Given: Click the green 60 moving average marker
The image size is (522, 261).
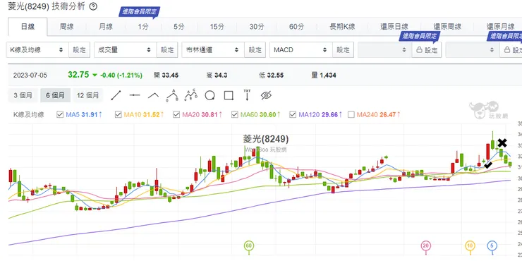Looking at the screenshot, I should pos(249,246).
